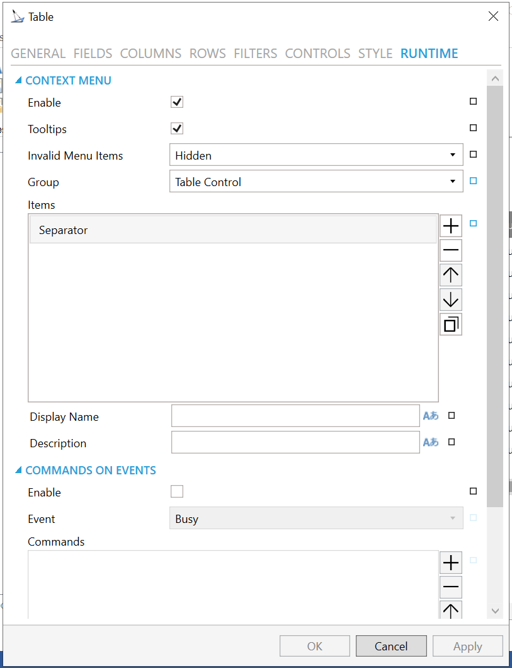
Task: Move Separator item up with arrow icon
Action: 450,275
